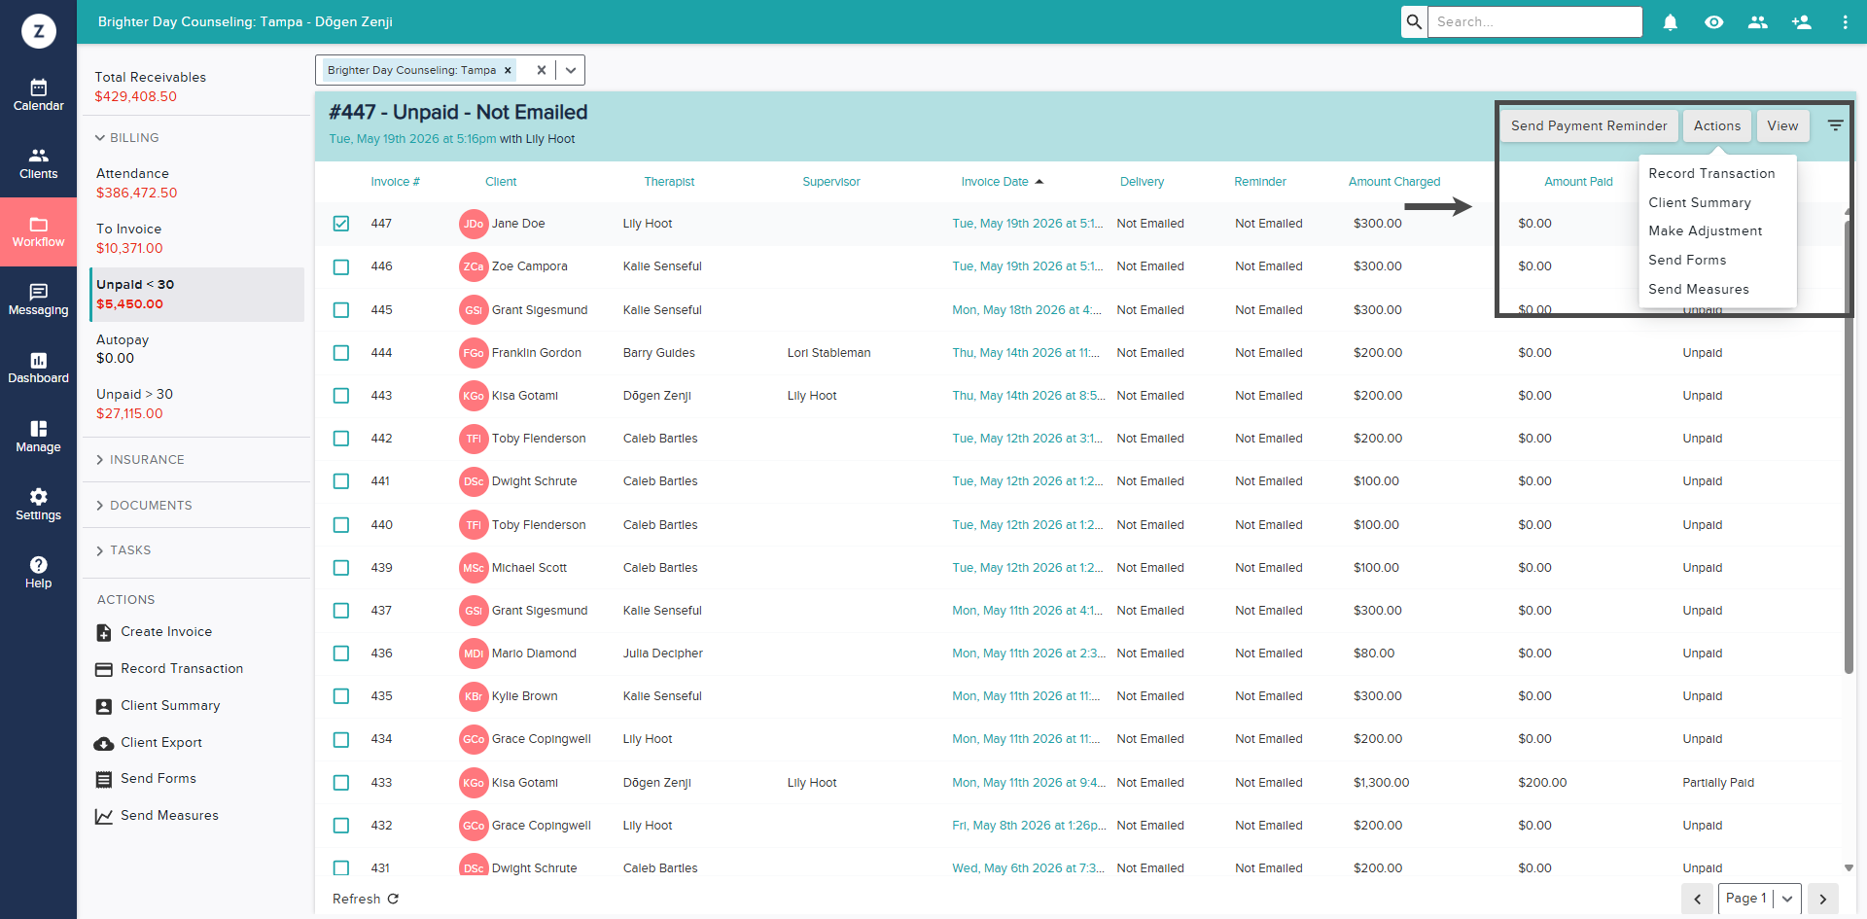
Task: Click the group people icon in header
Action: pyautogui.click(x=1757, y=21)
